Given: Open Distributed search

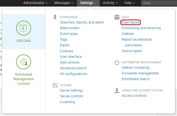Looking at the screenshot, I should 136,79.
